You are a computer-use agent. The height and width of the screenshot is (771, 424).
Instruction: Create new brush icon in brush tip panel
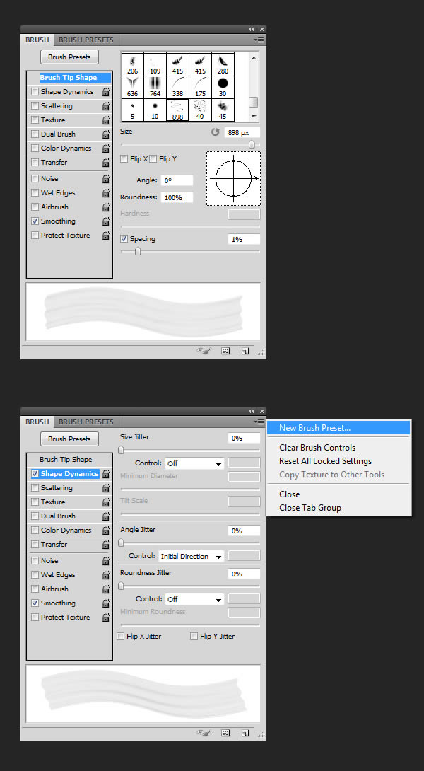tap(245, 351)
